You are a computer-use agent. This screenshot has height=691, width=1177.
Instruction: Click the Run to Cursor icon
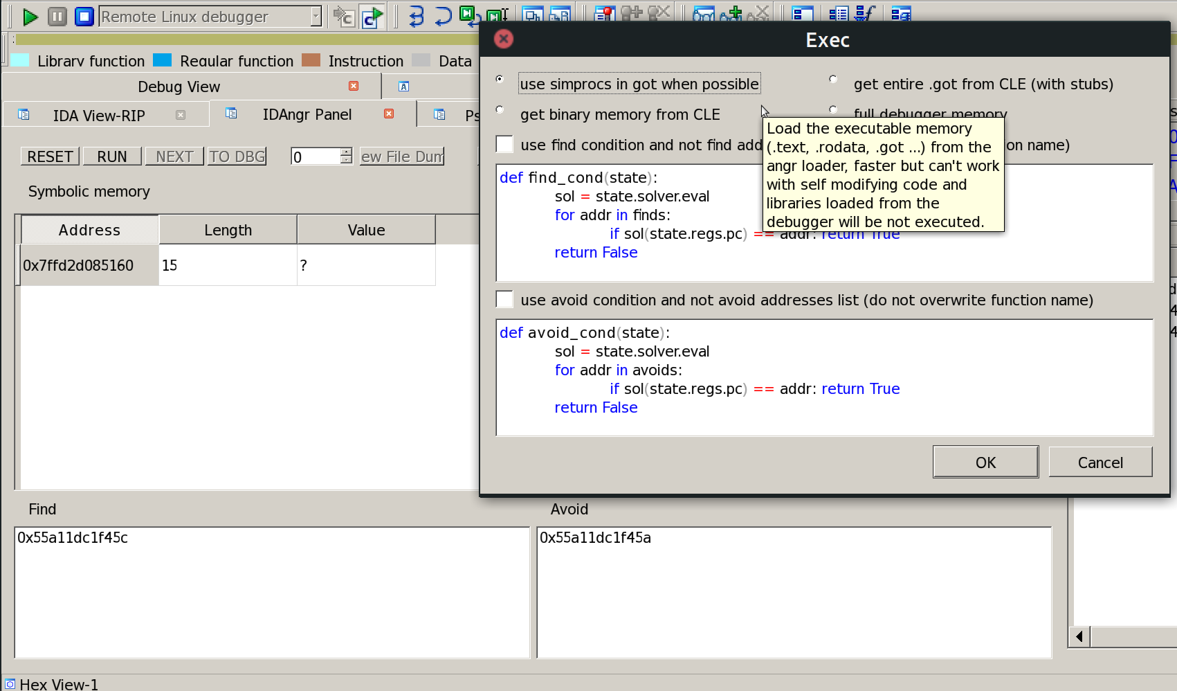498,15
